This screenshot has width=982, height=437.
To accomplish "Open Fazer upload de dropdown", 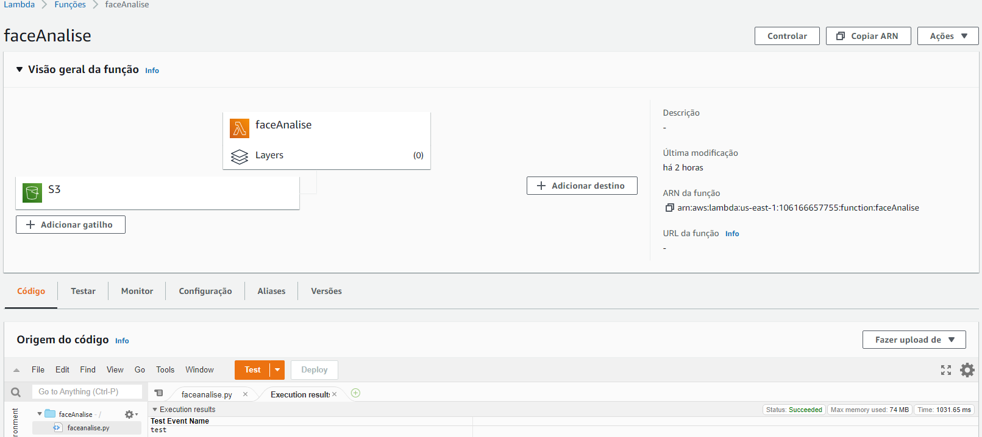I will (x=914, y=340).
